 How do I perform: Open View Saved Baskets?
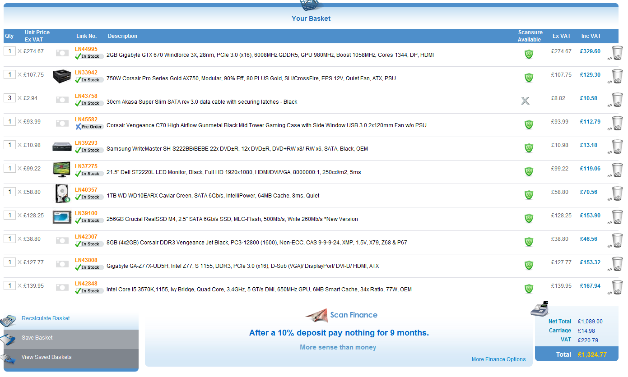[47, 357]
